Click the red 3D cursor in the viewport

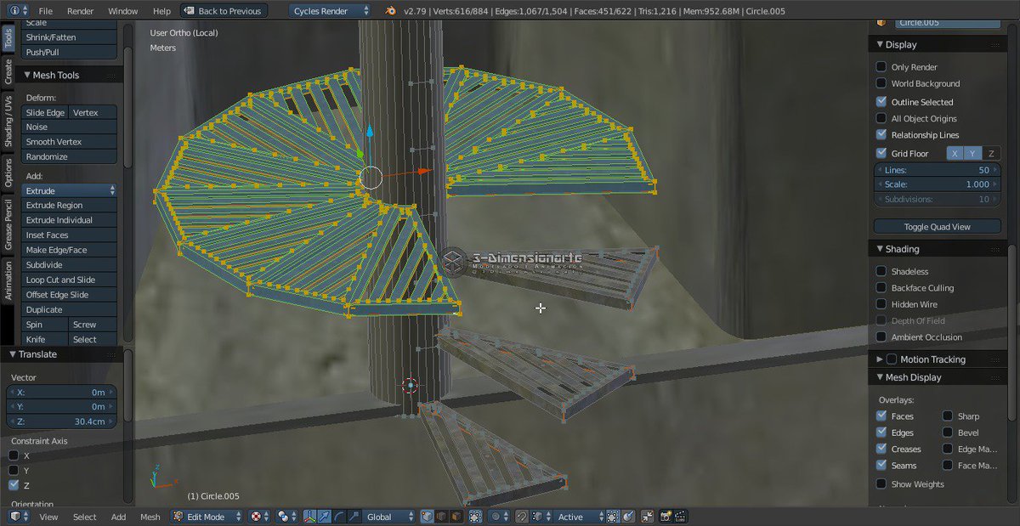point(411,385)
